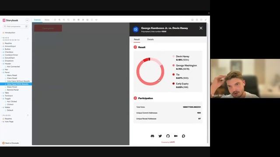Click the dimmed red Open panel button
280x157 pixels.
coord(48,28)
